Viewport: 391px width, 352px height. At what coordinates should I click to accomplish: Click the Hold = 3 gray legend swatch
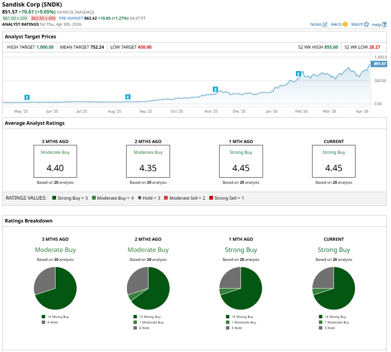pos(139,198)
